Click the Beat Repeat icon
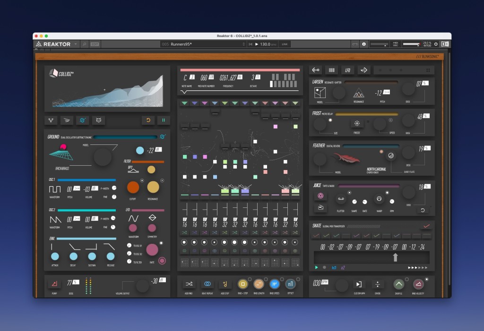 (x=207, y=284)
